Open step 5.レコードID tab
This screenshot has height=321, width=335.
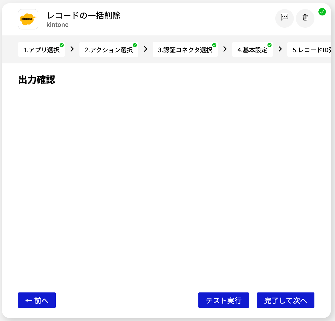click(310, 49)
